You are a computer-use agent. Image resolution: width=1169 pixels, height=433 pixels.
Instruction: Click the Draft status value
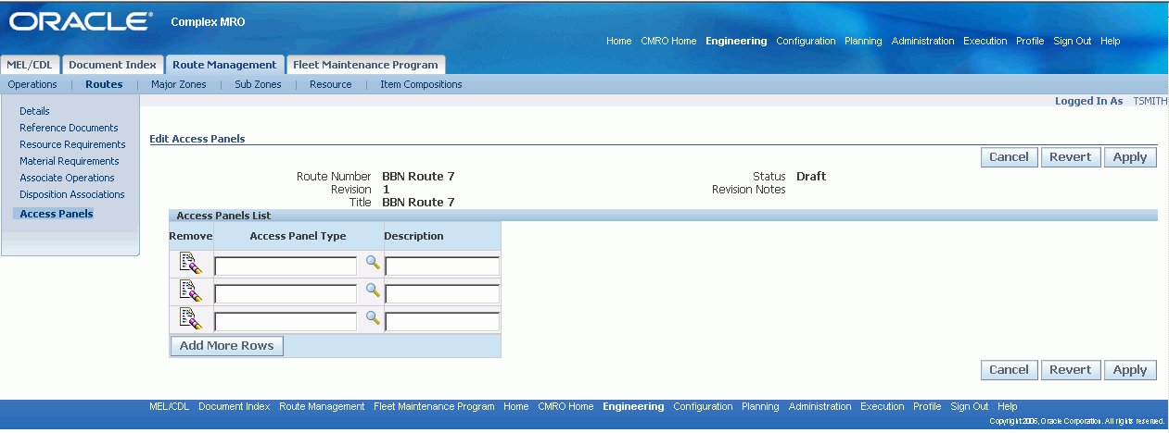click(x=811, y=176)
